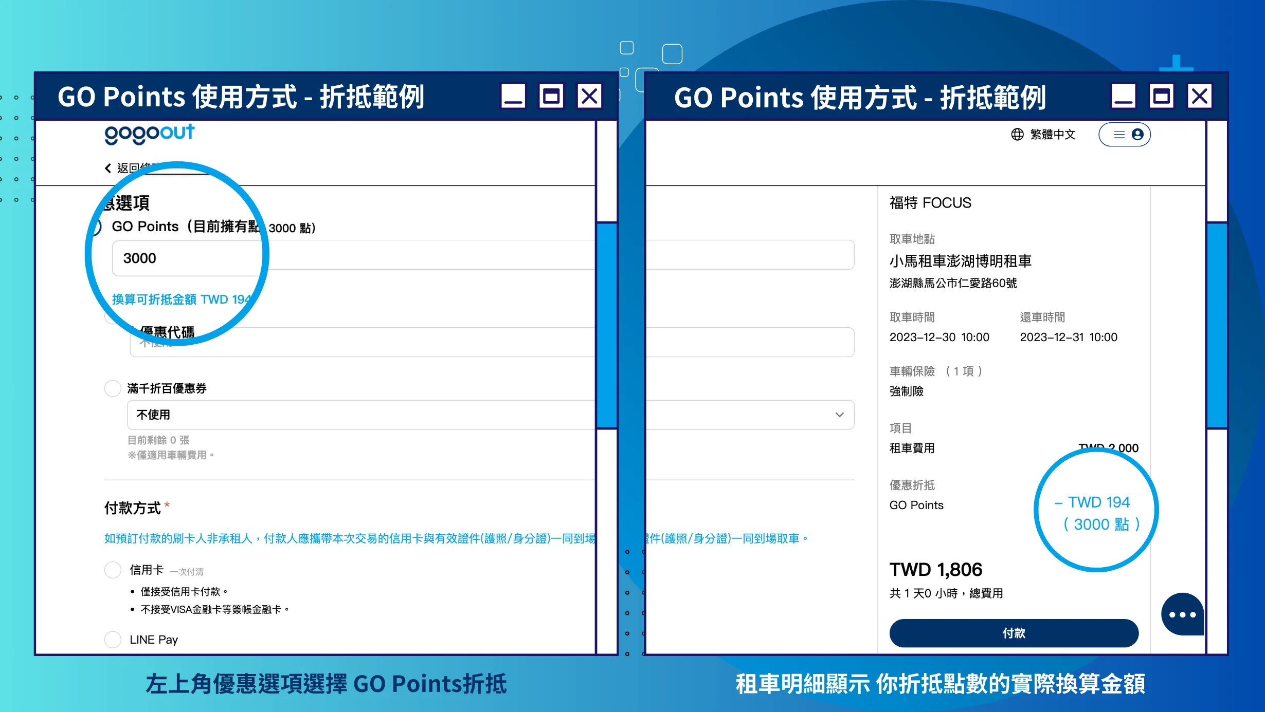Click 換算可折抵金額 TWD 194 text
The image size is (1265, 712).
[182, 299]
